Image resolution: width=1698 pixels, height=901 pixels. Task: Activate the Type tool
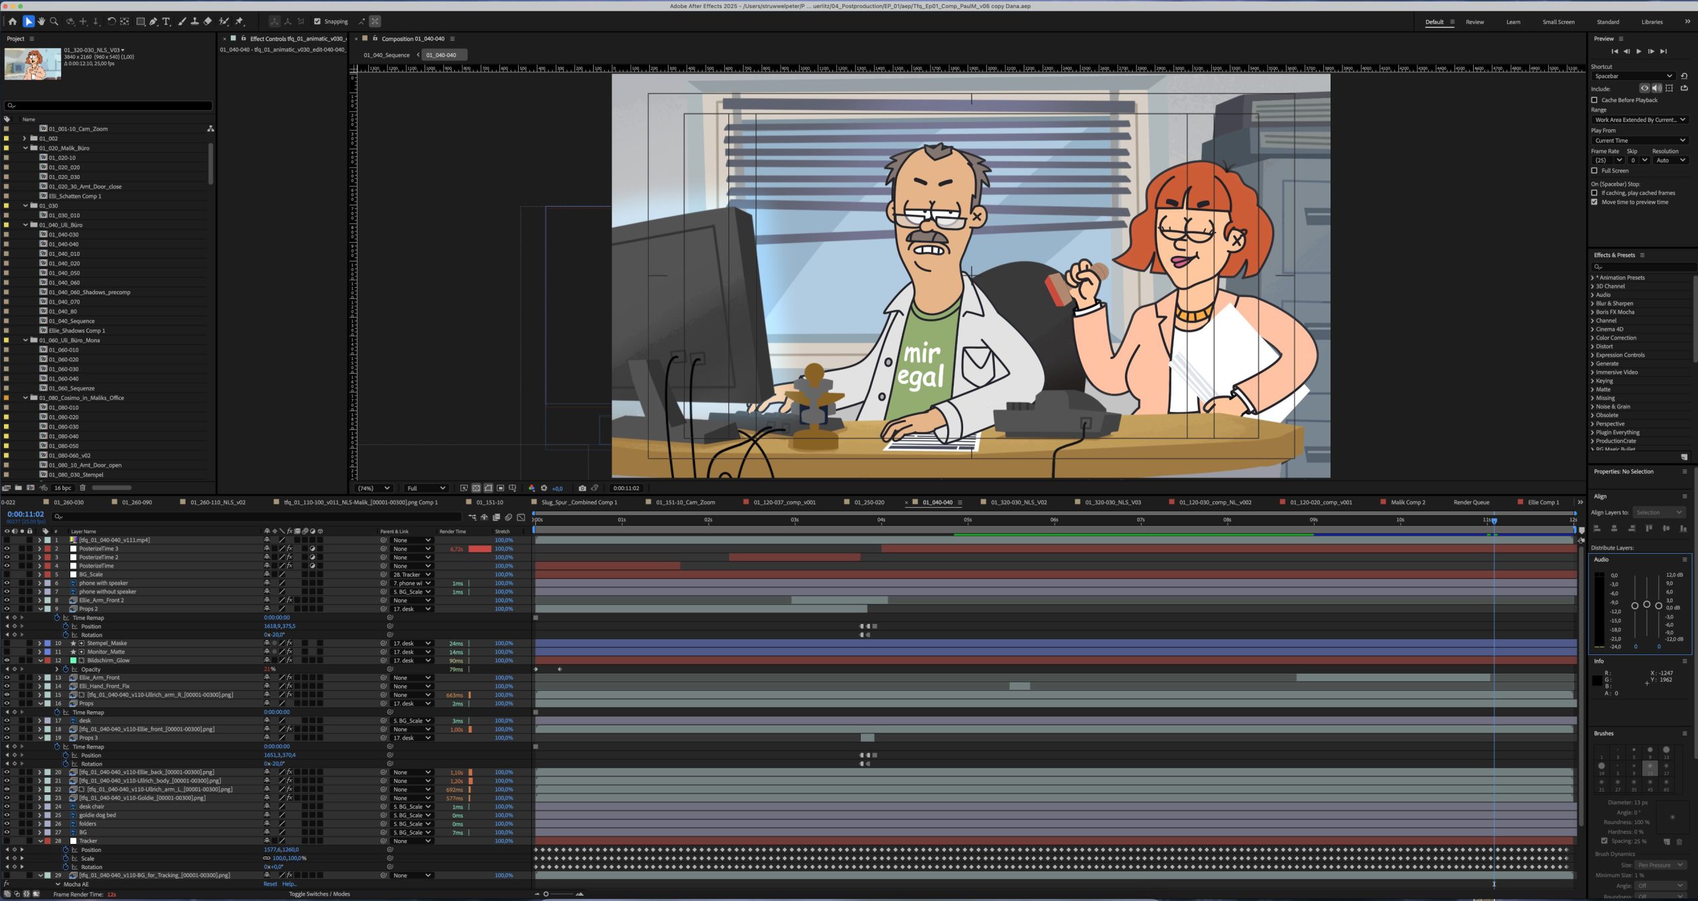(166, 21)
